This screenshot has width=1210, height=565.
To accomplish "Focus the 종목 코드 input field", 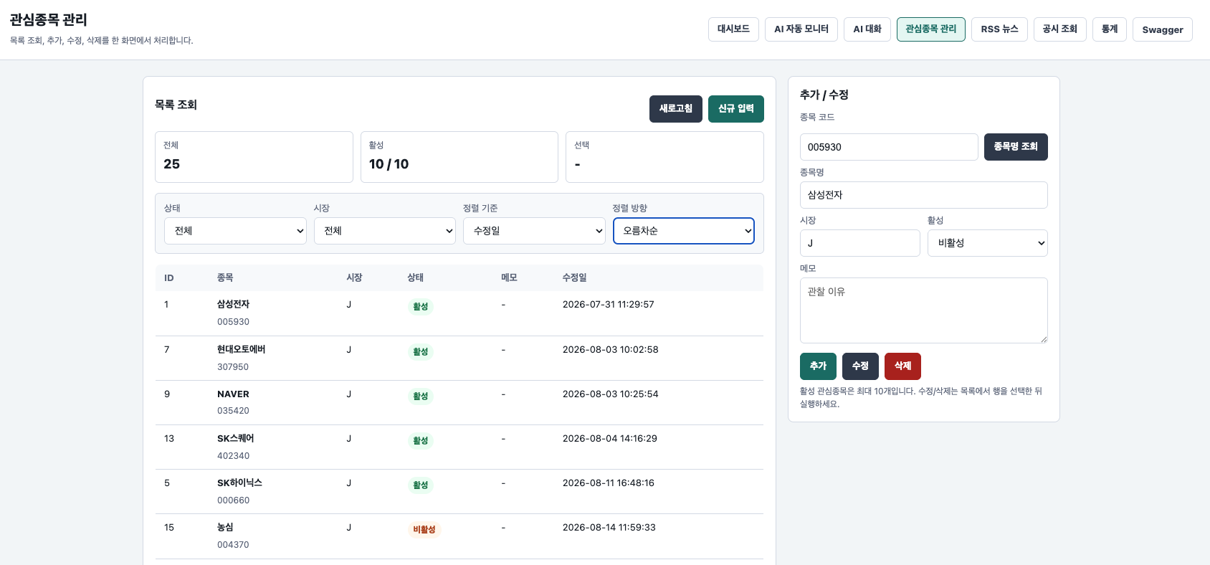I will (889, 147).
